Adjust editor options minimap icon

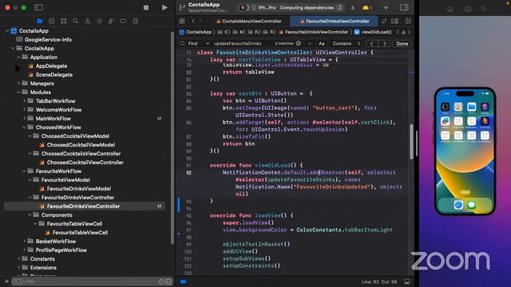coord(394,22)
